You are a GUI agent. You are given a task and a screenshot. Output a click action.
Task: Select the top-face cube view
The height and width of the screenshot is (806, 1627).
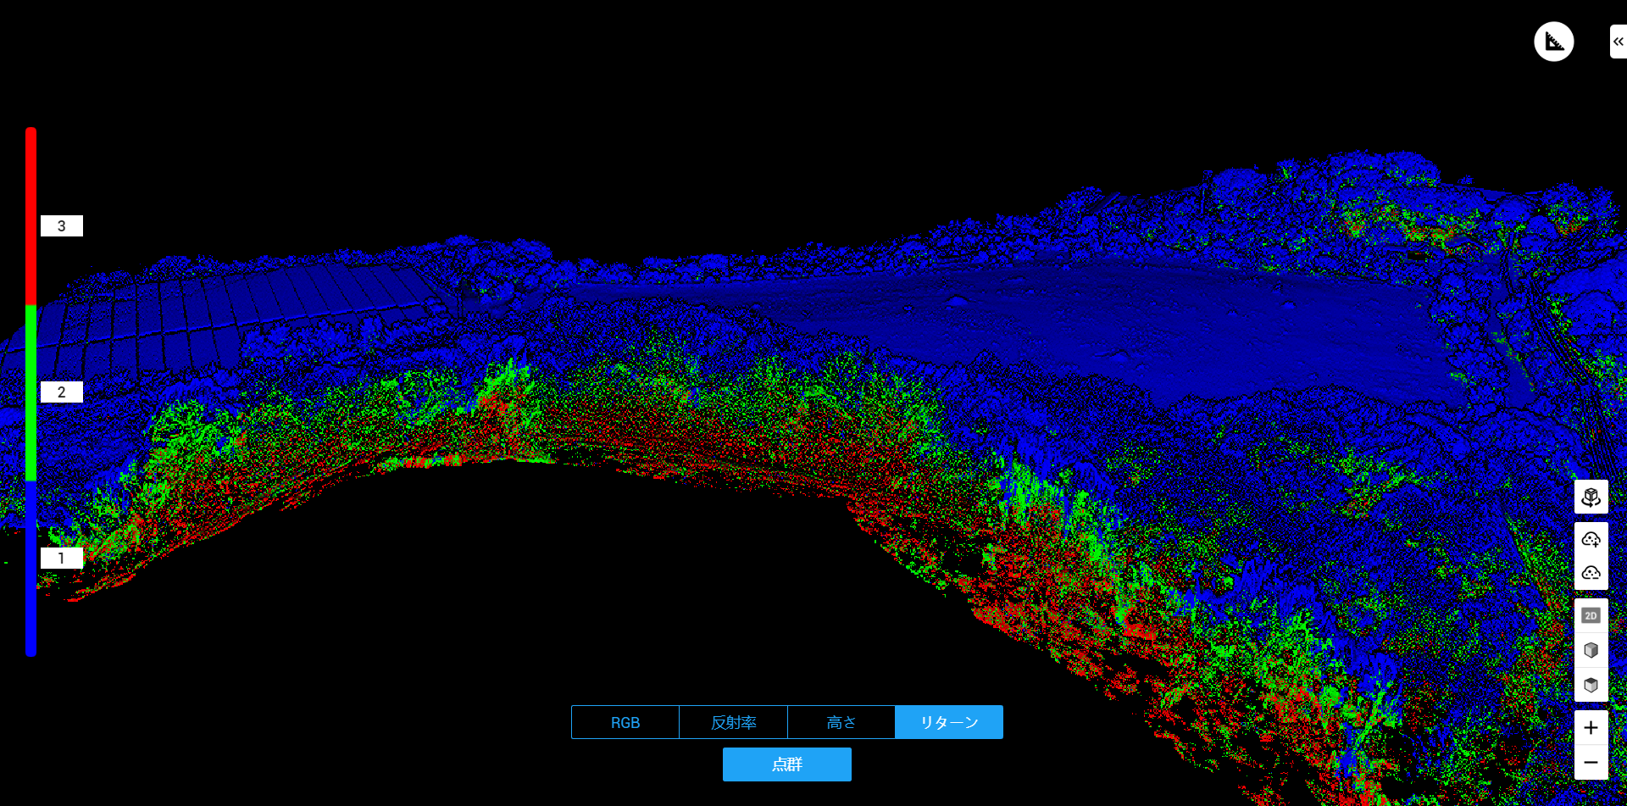[1591, 685]
